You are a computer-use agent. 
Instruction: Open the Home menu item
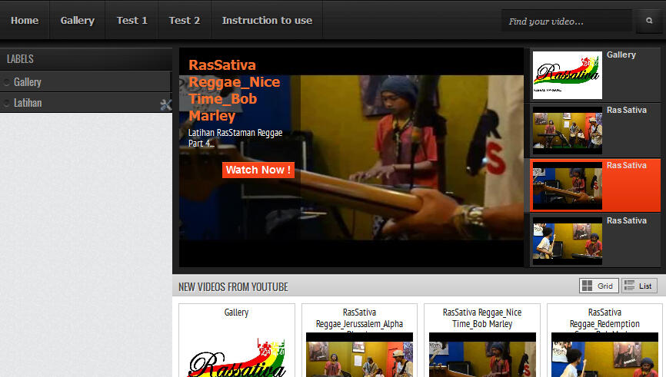click(25, 21)
